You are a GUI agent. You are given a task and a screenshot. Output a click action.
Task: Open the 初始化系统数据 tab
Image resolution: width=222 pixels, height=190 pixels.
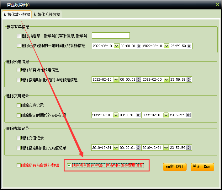click(x=47, y=14)
